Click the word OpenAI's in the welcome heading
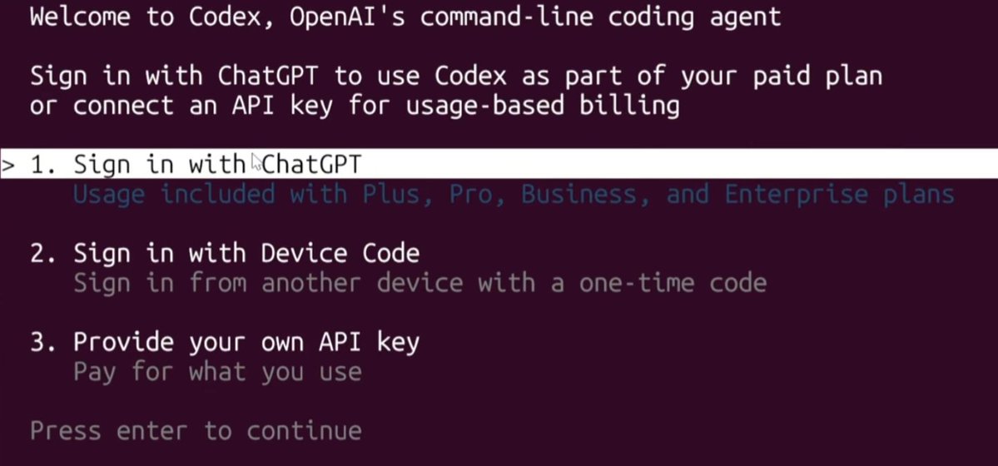The image size is (998, 466). tap(347, 17)
